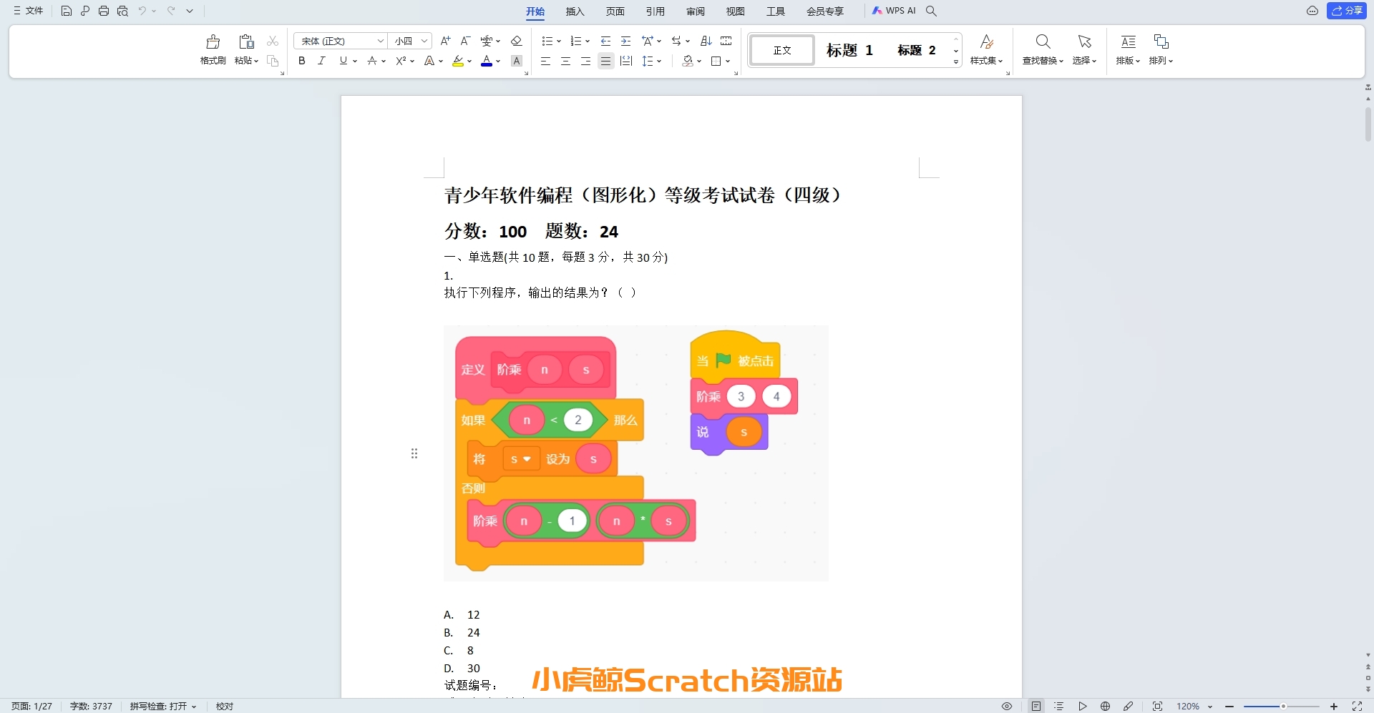Toggle Justify alignment button
This screenshot has width=1374, height=713.
(x=605, y=62)
